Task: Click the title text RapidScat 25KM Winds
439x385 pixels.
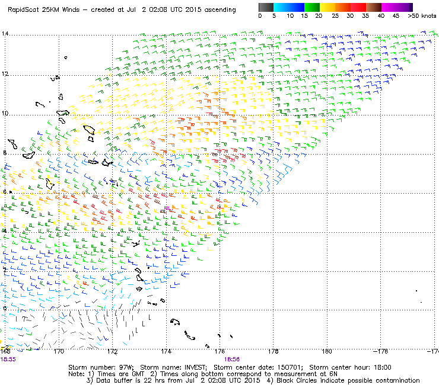Action: point(44,10)
